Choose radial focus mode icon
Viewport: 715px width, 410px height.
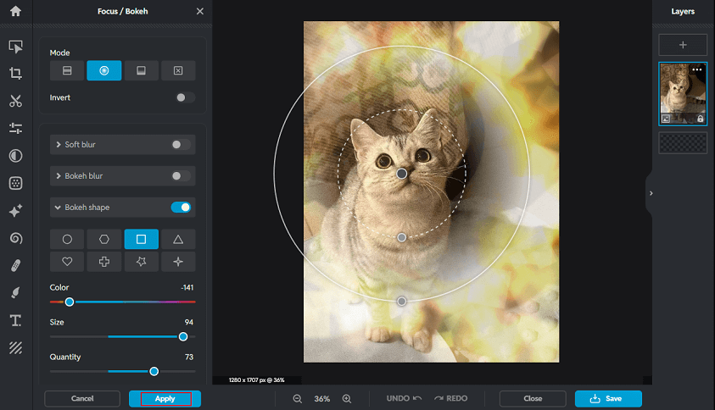[x=104, y=70]
